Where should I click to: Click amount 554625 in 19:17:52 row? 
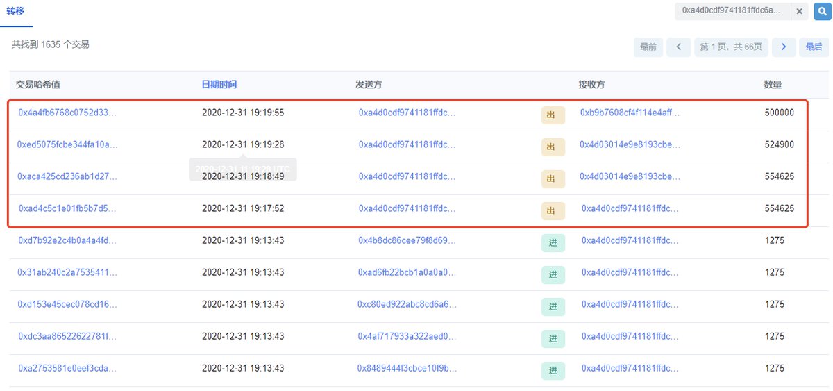[x=780, y=208]
